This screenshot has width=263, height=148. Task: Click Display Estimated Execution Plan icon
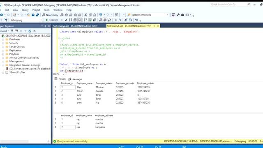71,20
